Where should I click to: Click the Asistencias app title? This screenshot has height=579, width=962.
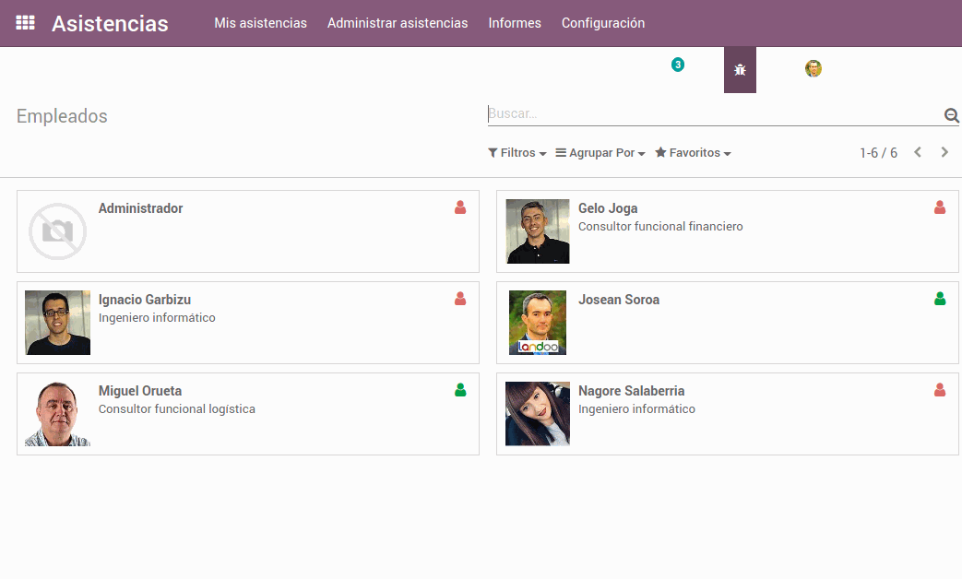pos(110,23)
